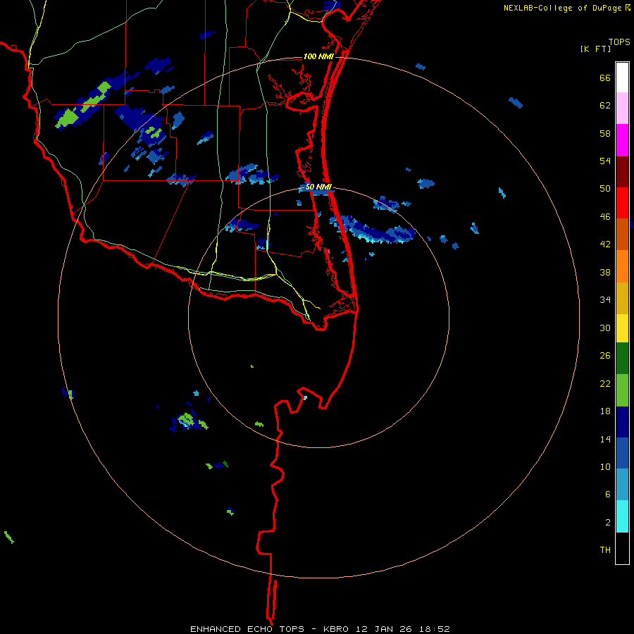Click the '26' legend value
The width and height of the screenshot is (634, 634).
605,356
